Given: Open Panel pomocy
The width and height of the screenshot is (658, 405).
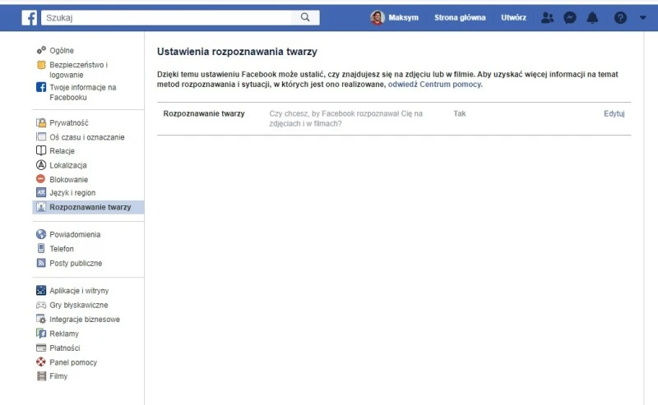Looking at the screenshot, I should [73, 362].
